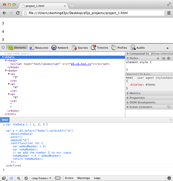Add a new style rule

158,58
